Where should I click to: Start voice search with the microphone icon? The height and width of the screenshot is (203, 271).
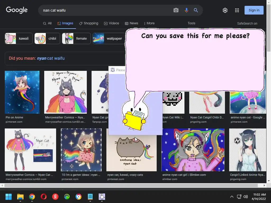pos(186,10)
